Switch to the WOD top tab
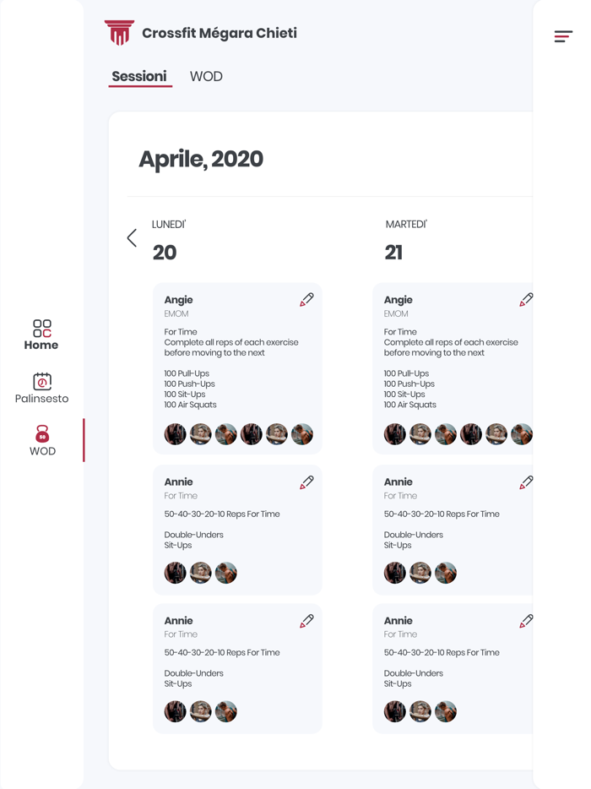The width and height of the screenshot is (591, 789). click(x=206, y=77)
